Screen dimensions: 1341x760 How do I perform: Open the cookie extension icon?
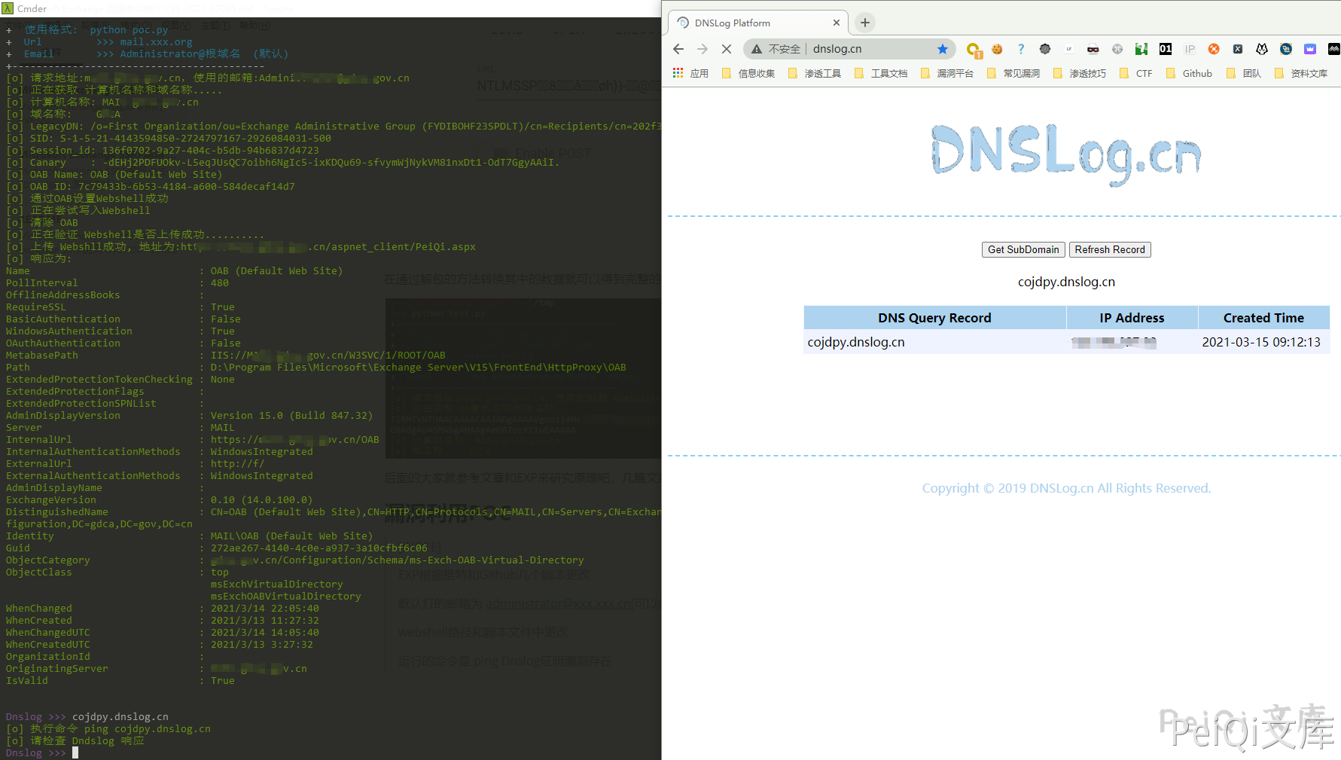click(997, 49)
